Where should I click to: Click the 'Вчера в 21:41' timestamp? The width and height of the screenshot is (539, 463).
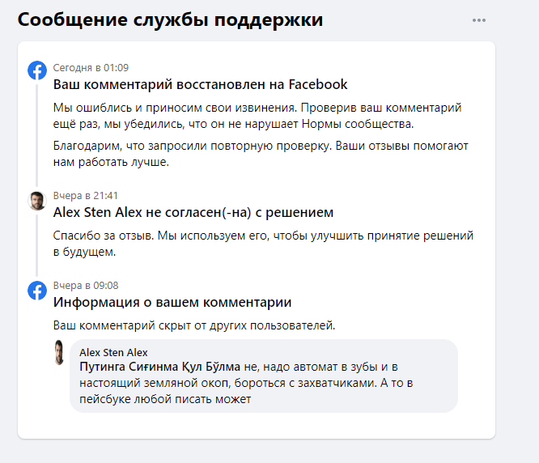86,196
